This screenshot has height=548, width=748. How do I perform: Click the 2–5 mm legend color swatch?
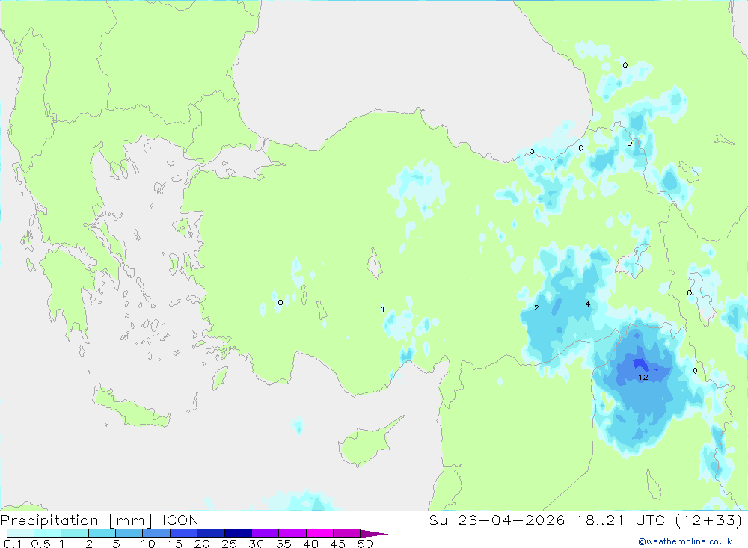102,533
